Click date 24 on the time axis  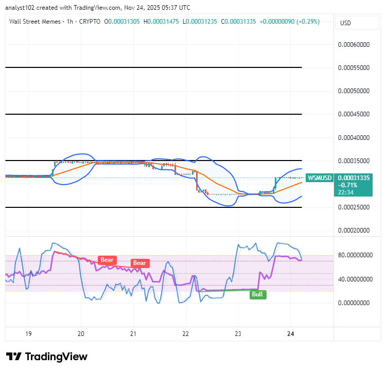291,334
